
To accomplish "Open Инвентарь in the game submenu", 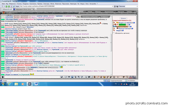I will click(x=83, y=13).
